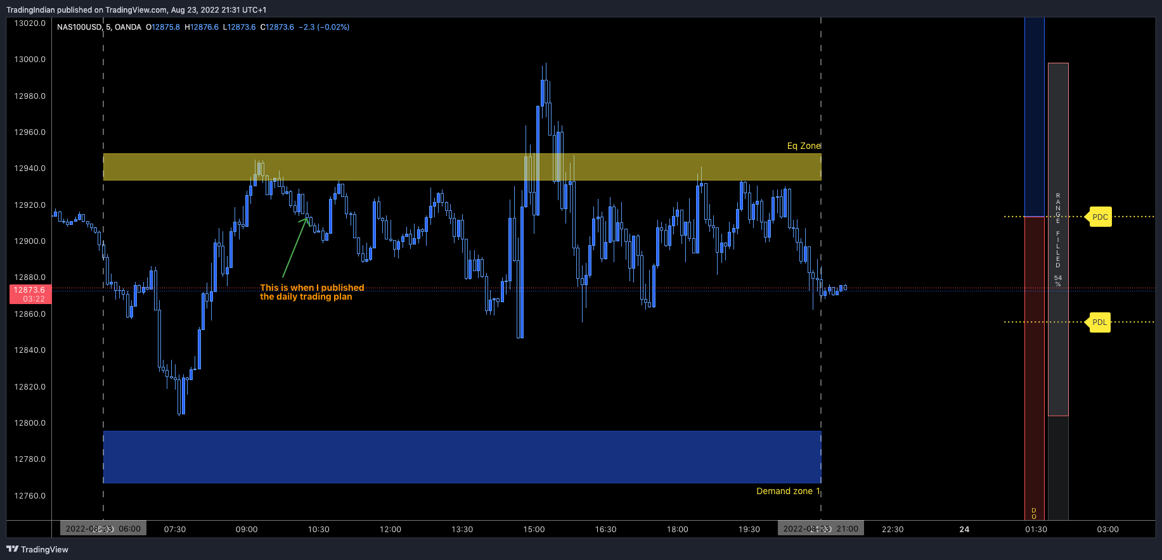
Task: Click the 15:00 time axis label
Action: coord(534,530)
